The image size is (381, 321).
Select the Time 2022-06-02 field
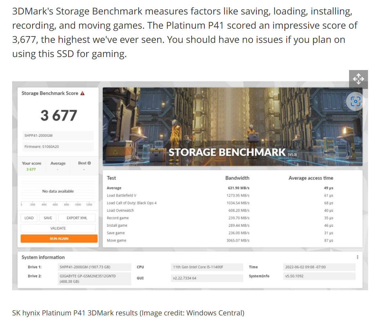tap(319, 267)
